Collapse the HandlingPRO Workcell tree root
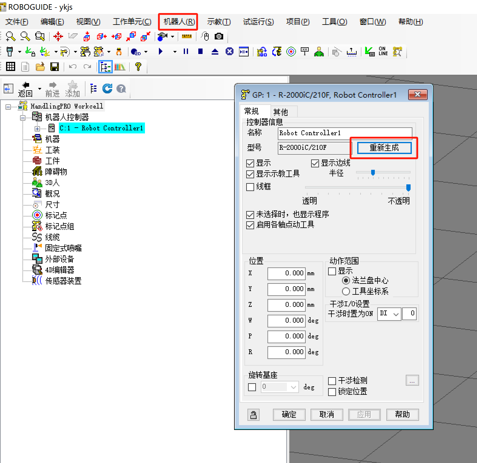The image size is (477, 463). point(8,107)
